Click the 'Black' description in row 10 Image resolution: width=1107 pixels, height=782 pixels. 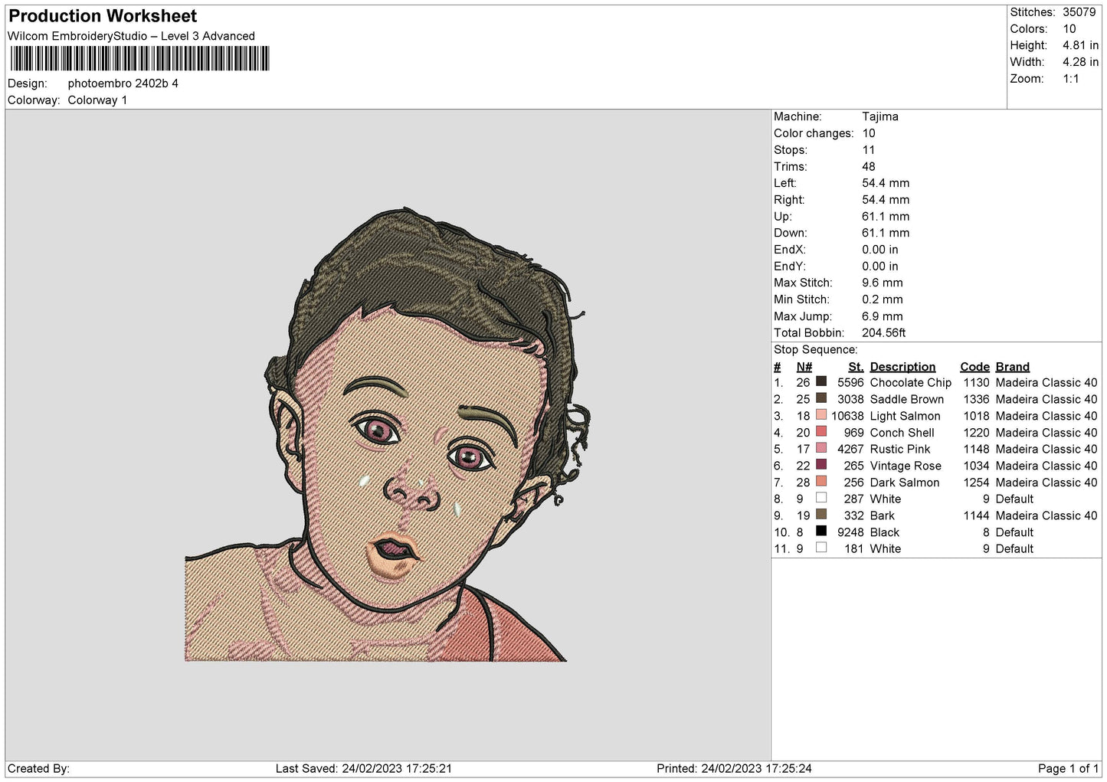[885, 532]
